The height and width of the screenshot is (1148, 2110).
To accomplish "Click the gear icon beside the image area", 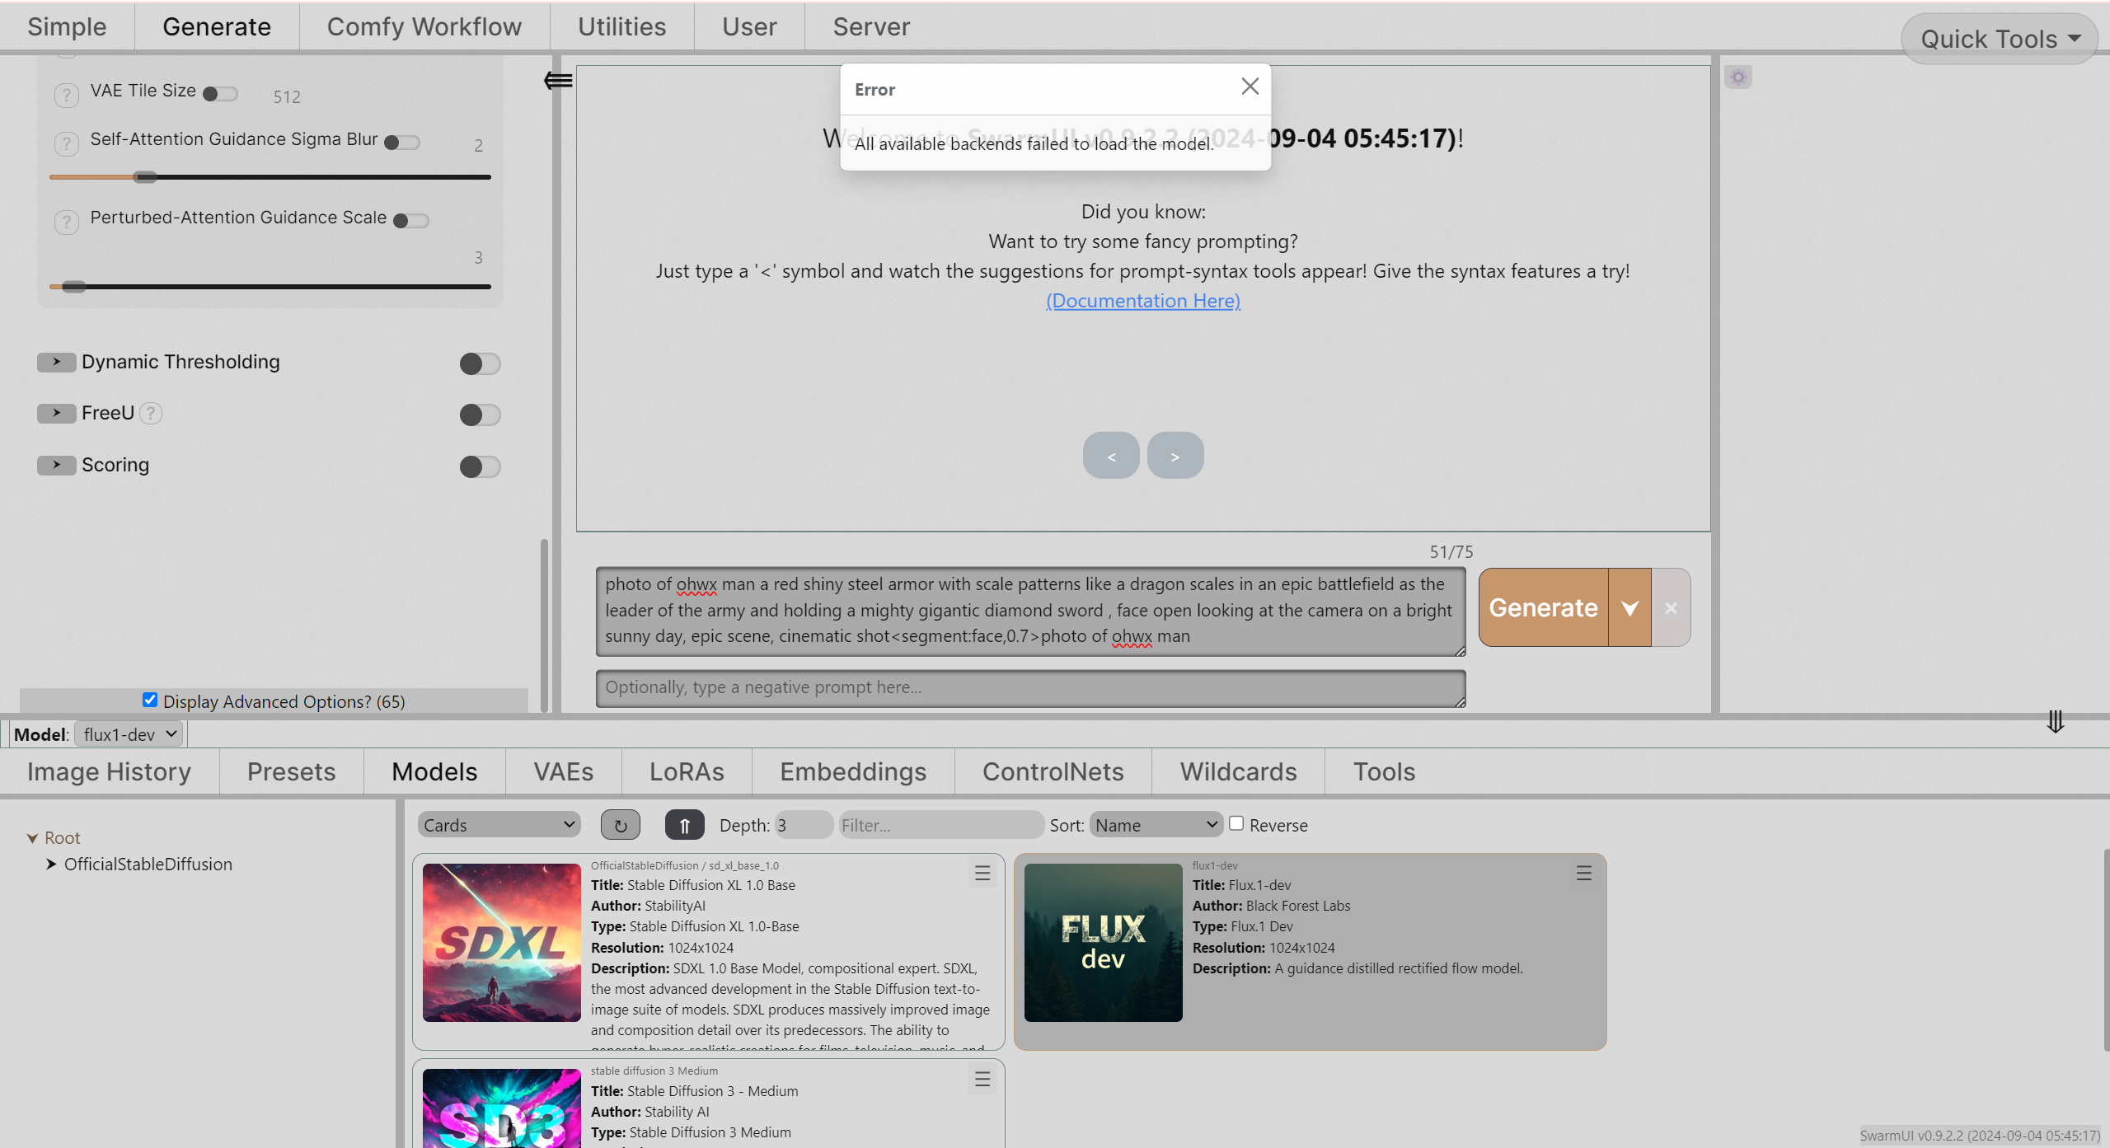I will coord(1737,77).
